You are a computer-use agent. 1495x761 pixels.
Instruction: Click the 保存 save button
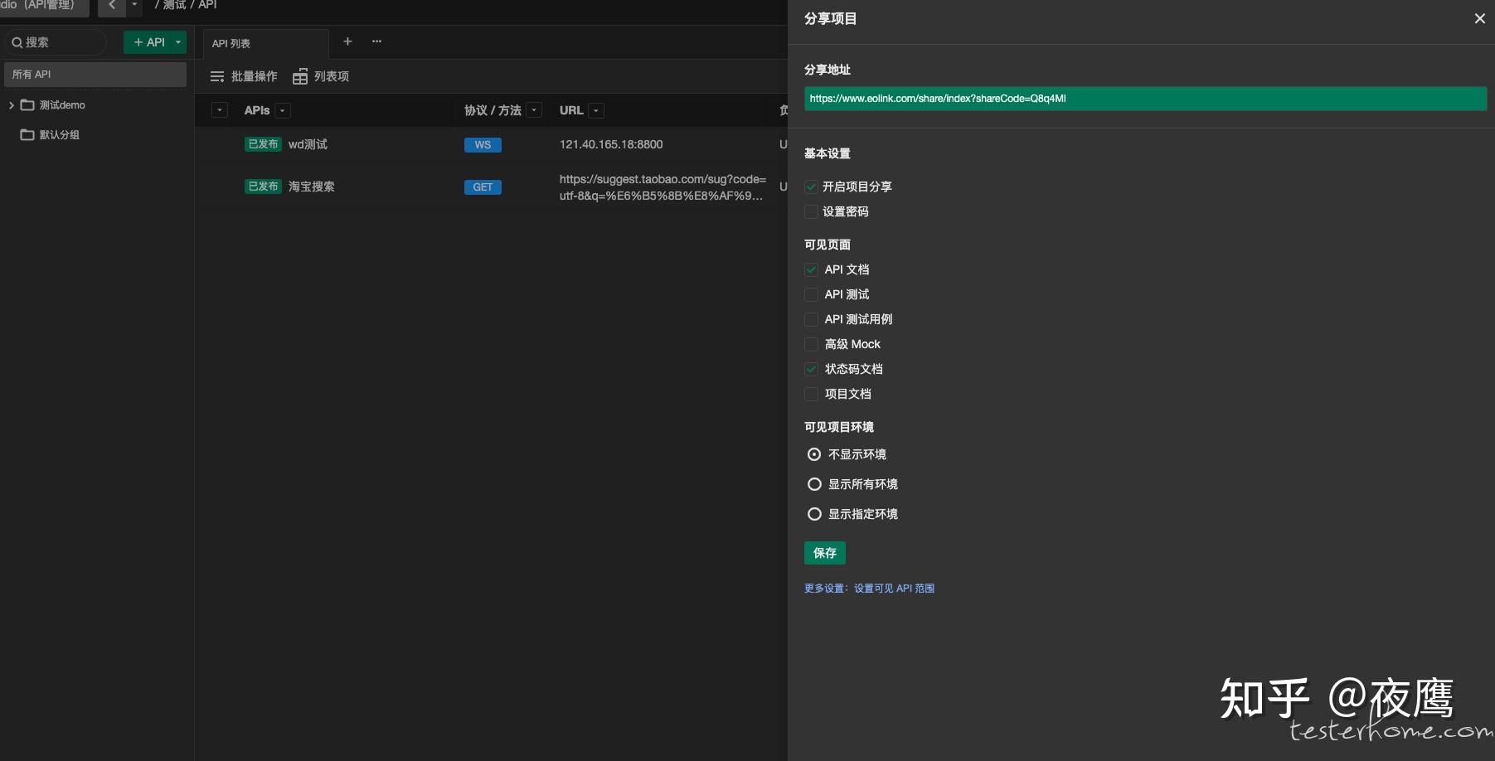824,552
